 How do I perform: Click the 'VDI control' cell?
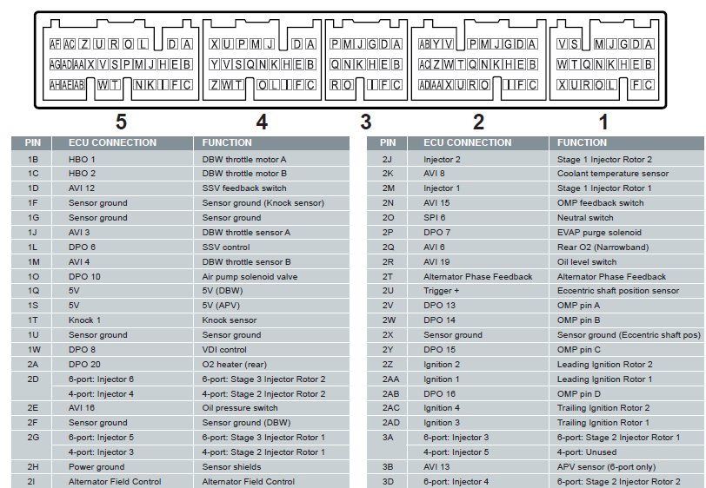[271, 349]
